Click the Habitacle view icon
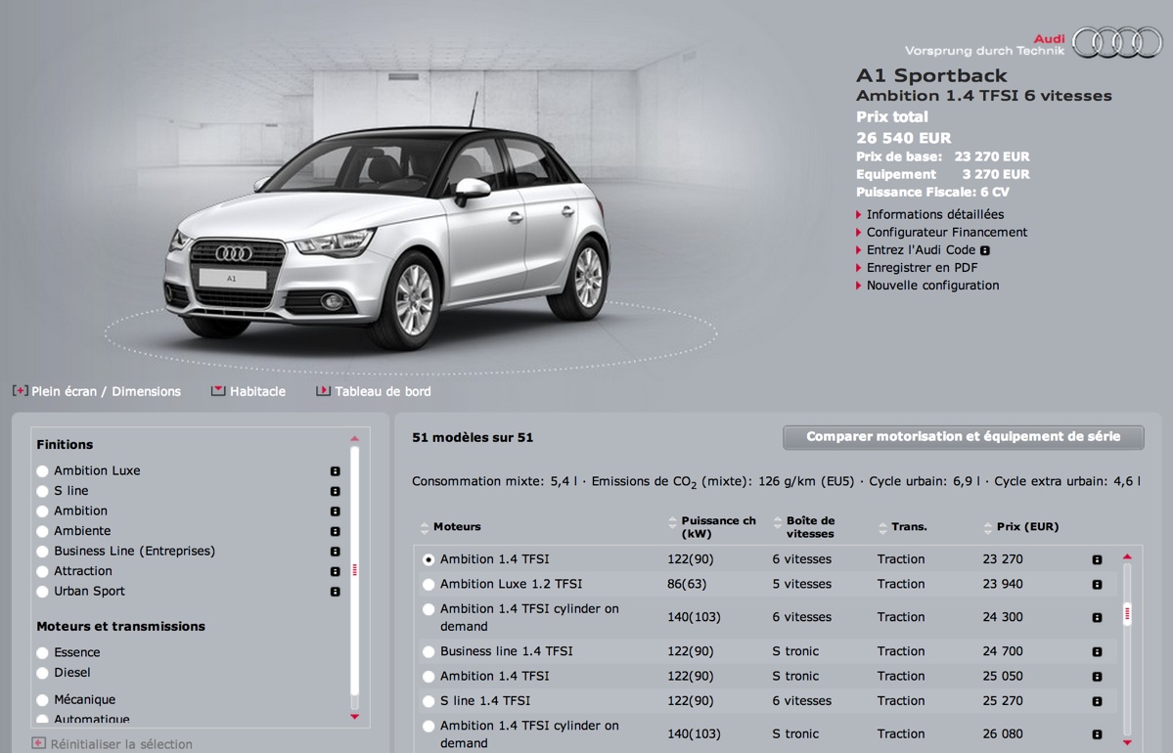The width and height of the screenshot is (1174, 754). click(x=218, y=390)
